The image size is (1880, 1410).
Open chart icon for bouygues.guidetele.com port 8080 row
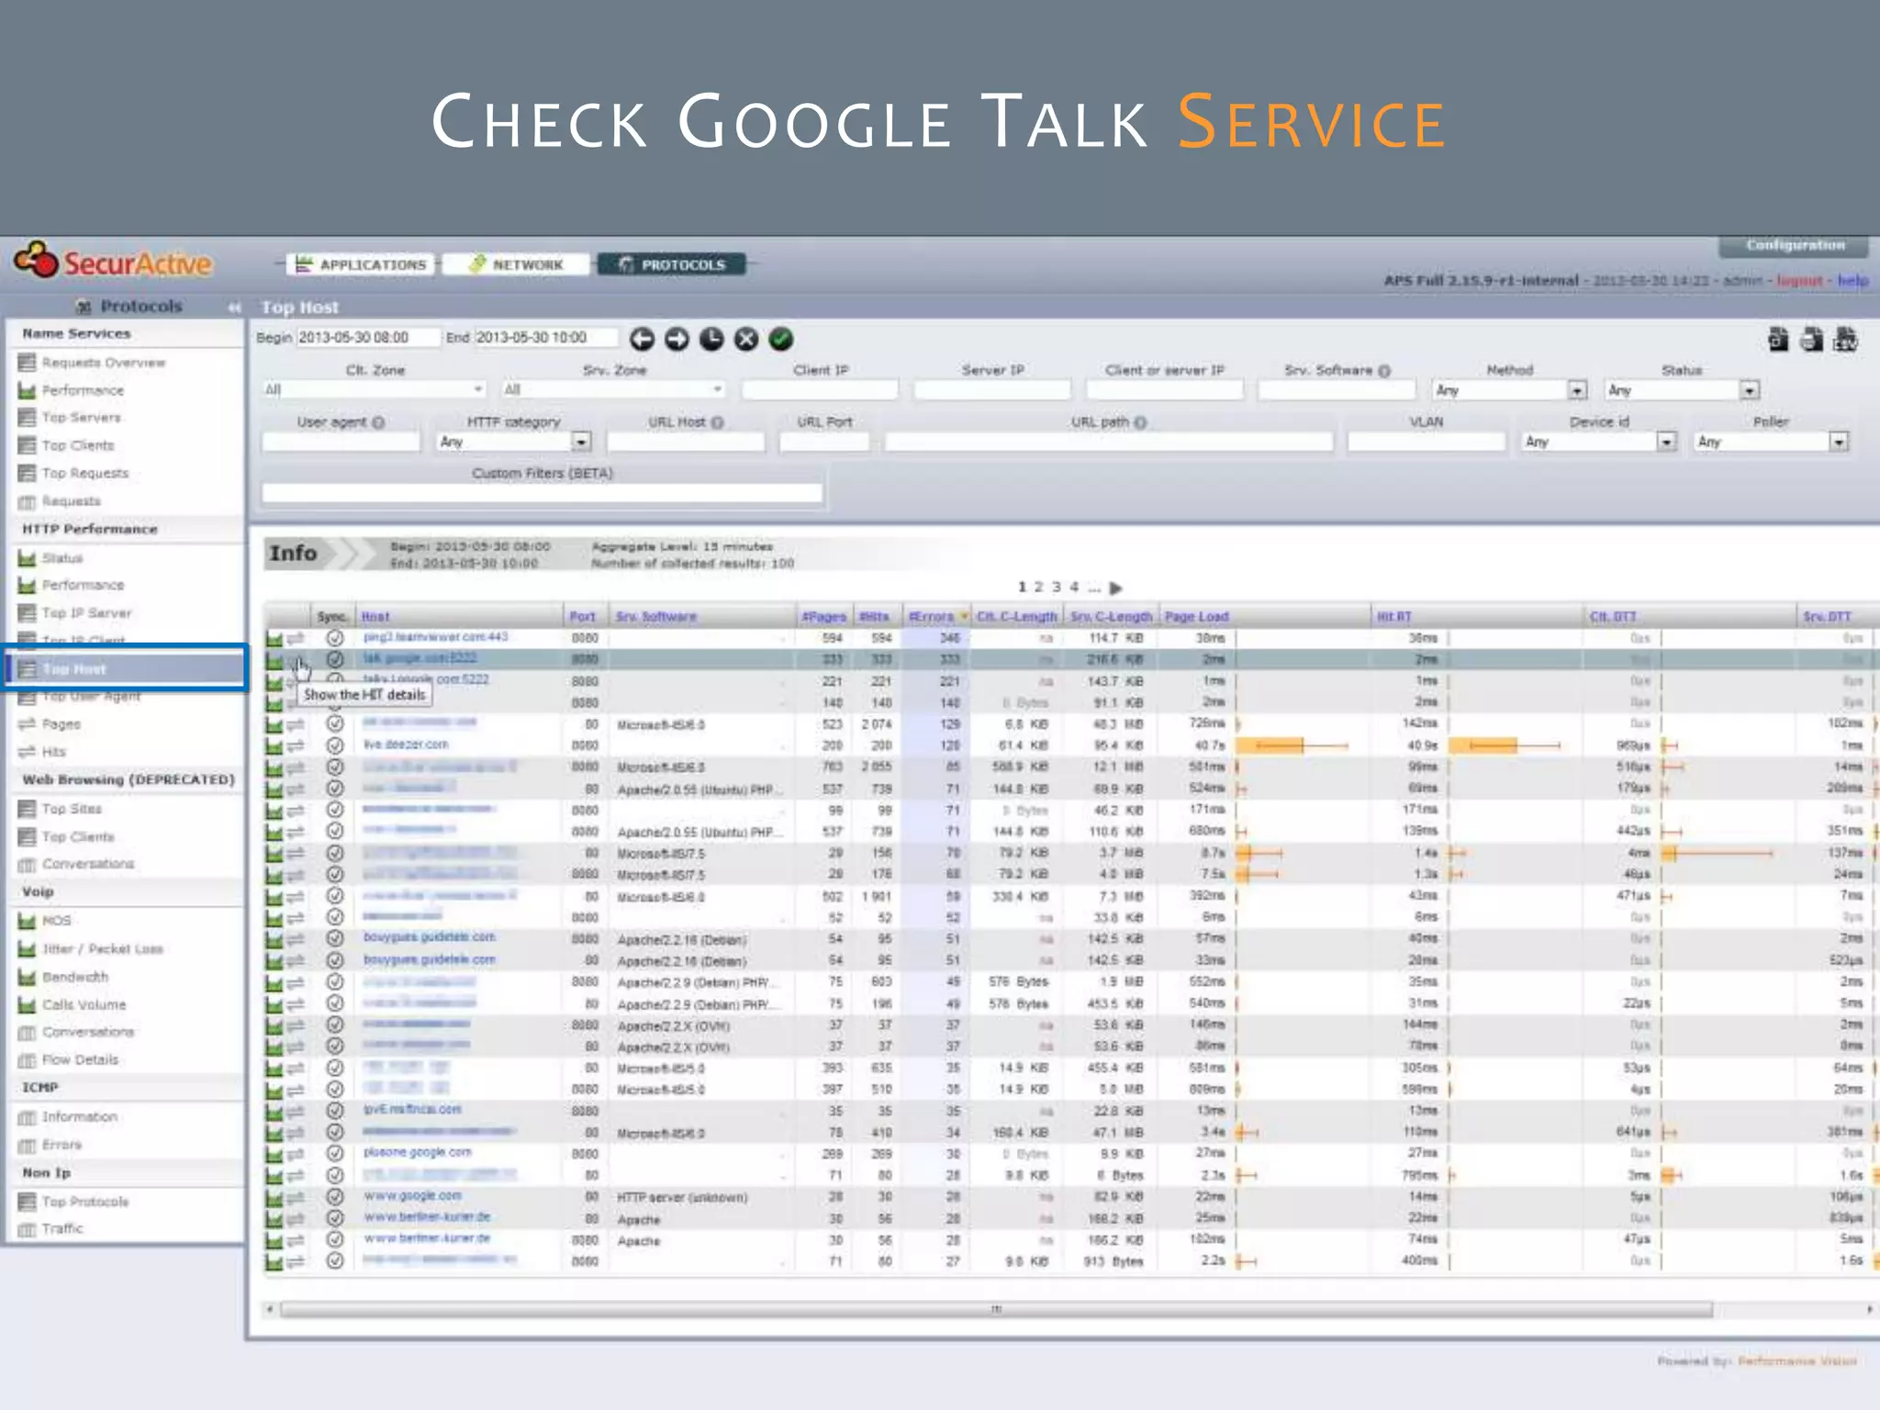pos(274,939)
